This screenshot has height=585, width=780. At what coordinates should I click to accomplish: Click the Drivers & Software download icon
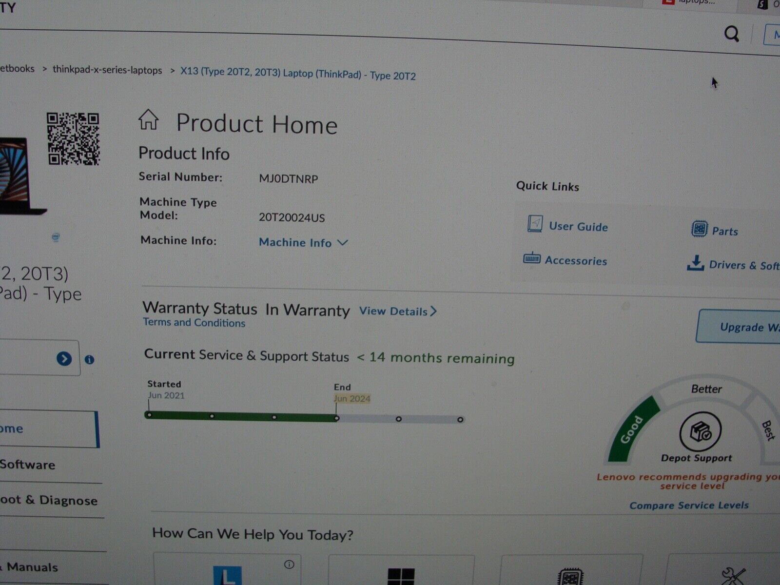click(695, 263)
